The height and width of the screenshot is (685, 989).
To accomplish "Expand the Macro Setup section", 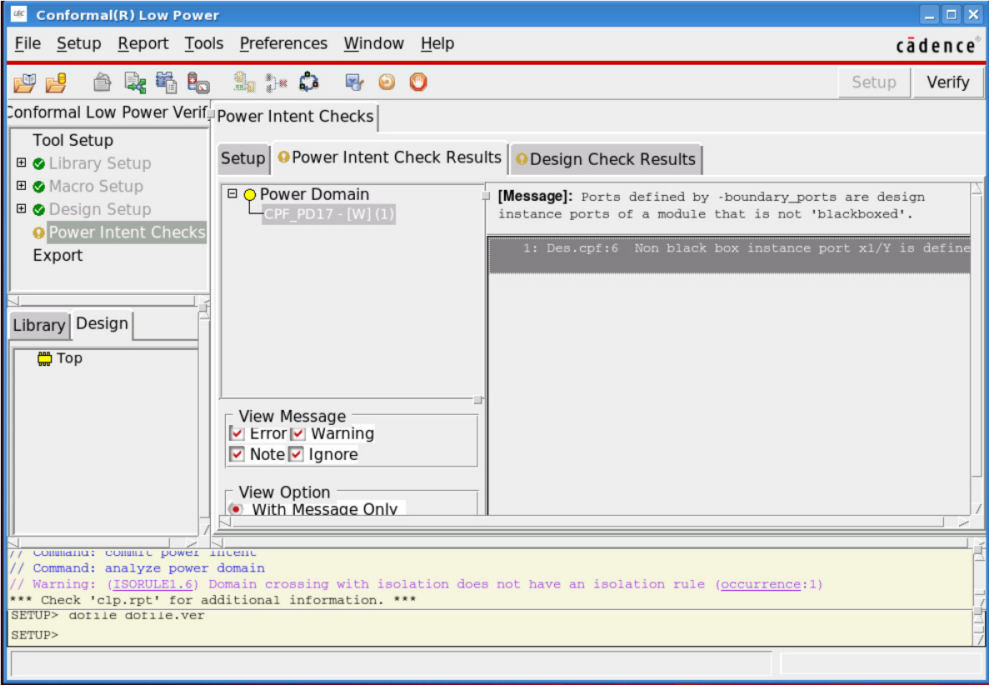I will [x=21, y=186].
